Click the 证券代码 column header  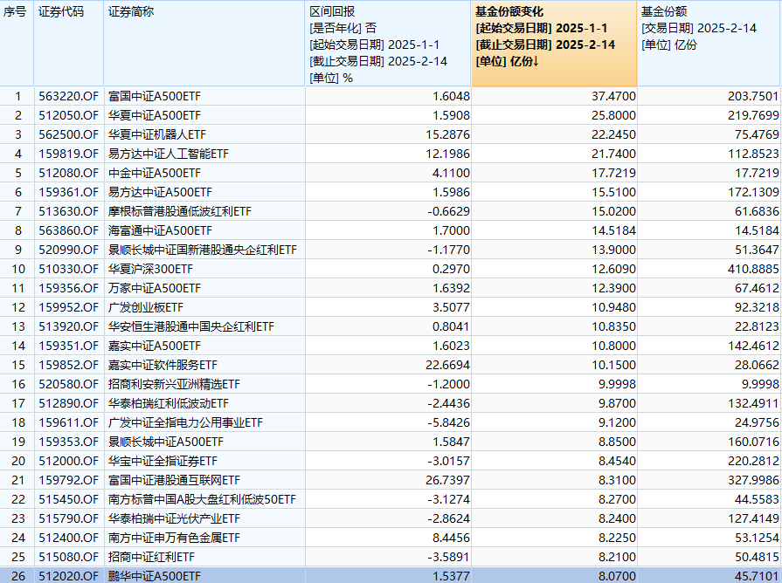coord(61,13)
